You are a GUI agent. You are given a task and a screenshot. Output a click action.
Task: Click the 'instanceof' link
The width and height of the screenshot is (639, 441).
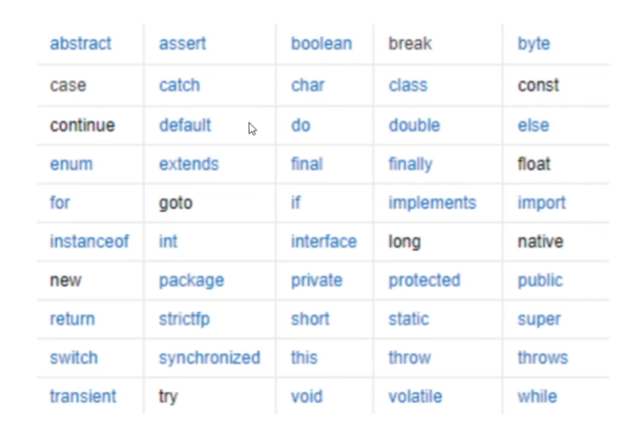[x=89, y=241]
